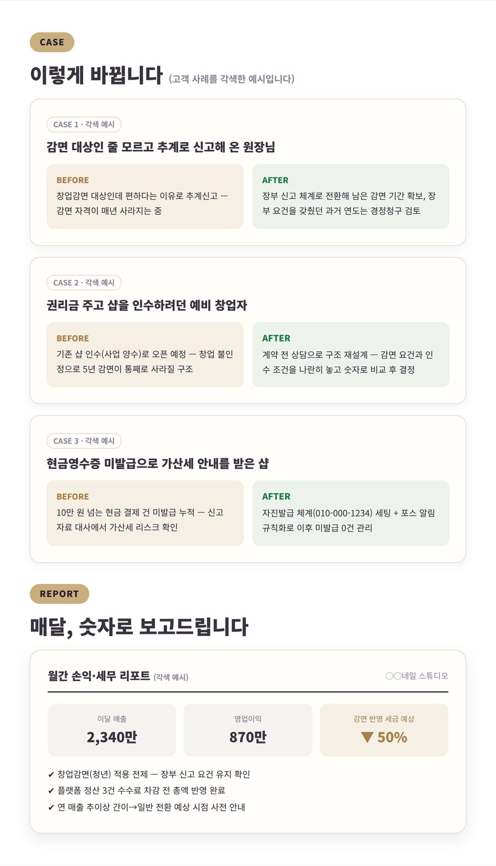Click the CASE section badge
The height and width of the screenshot is (866, 496).
coord(52,42)
